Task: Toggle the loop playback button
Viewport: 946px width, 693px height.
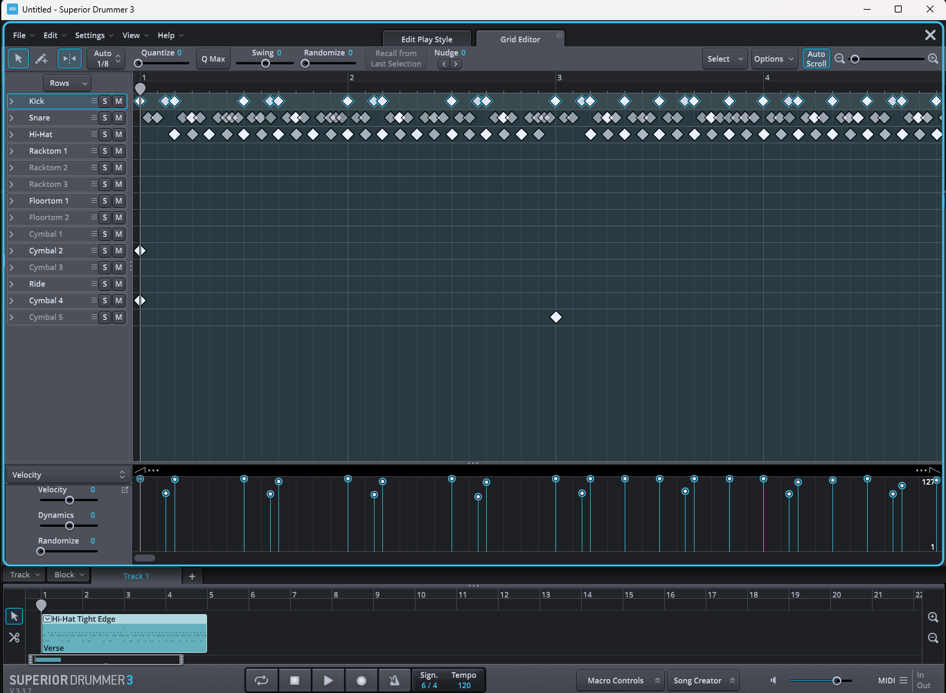Action: pyautogui.click(x=261, y=681)
